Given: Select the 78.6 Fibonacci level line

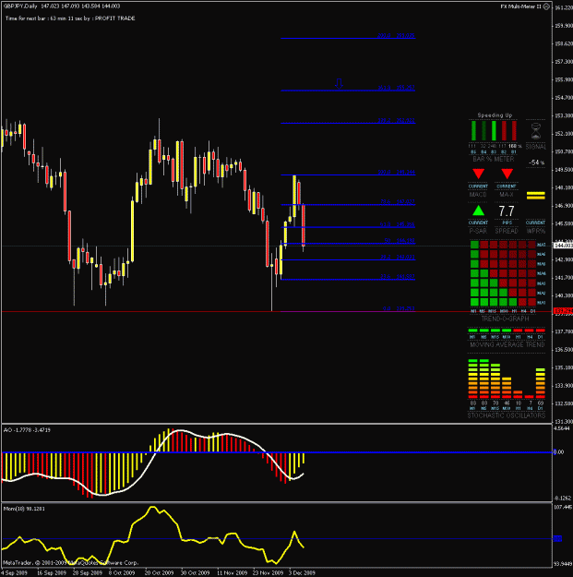Looking at the screenshot, I should click(348, 205).
